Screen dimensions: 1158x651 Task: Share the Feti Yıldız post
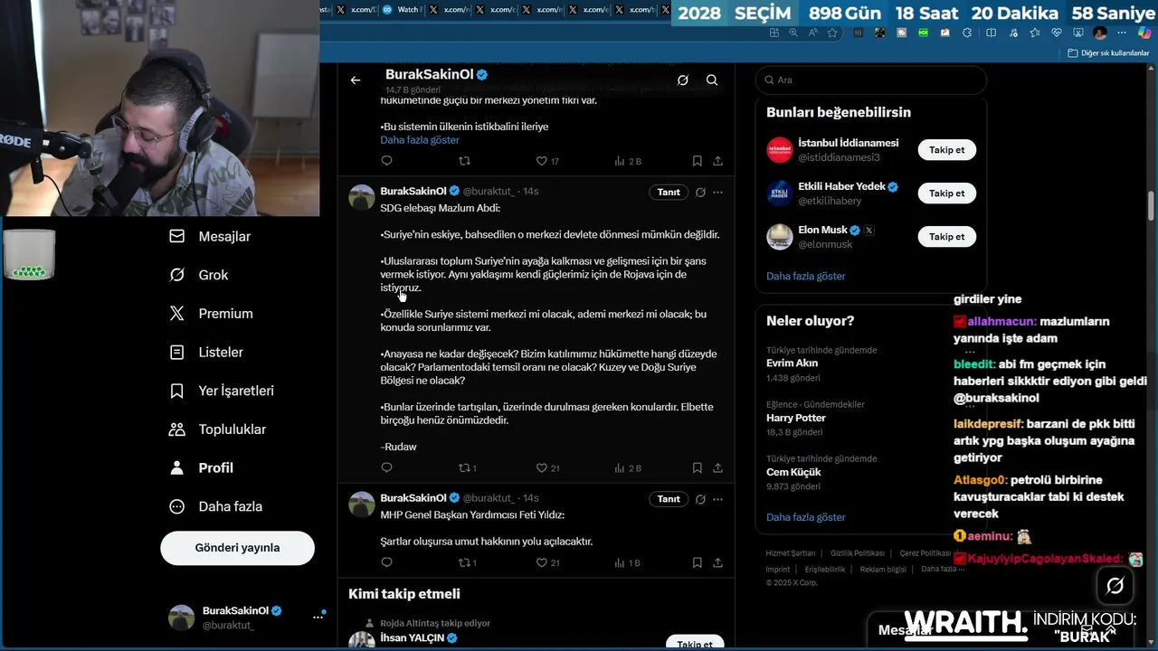[717, 562]
